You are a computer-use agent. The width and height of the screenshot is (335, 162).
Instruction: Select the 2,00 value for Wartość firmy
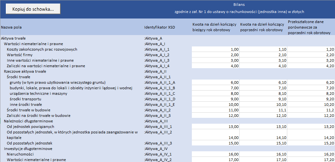216,55
